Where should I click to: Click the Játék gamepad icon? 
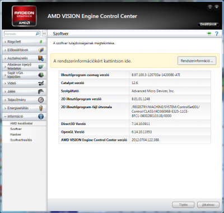[x=41, y=91]
